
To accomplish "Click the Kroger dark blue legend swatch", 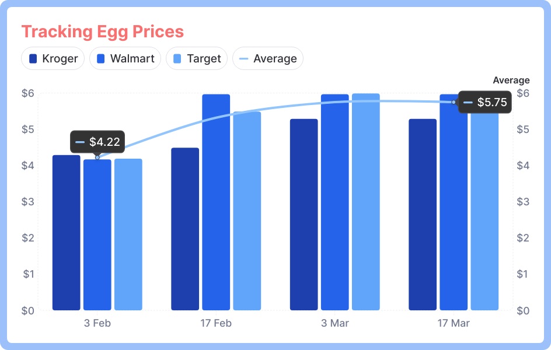I will click(33, 58).
